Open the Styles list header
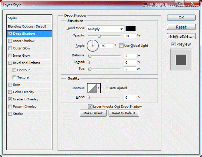Image resolution: width=202 pixels, height=157 pixels. coord(30,18)
